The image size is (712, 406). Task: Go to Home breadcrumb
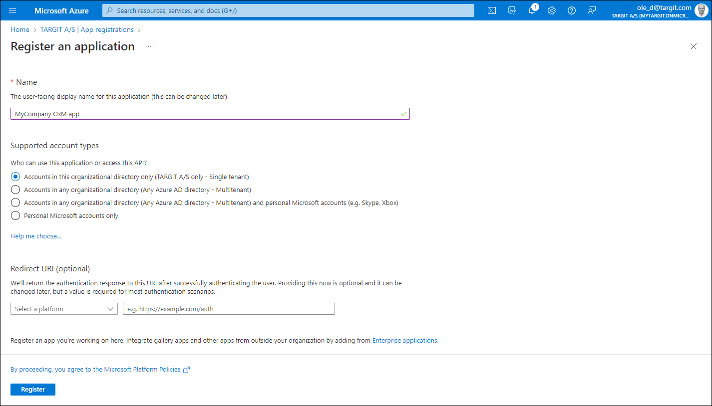point(20,29)
